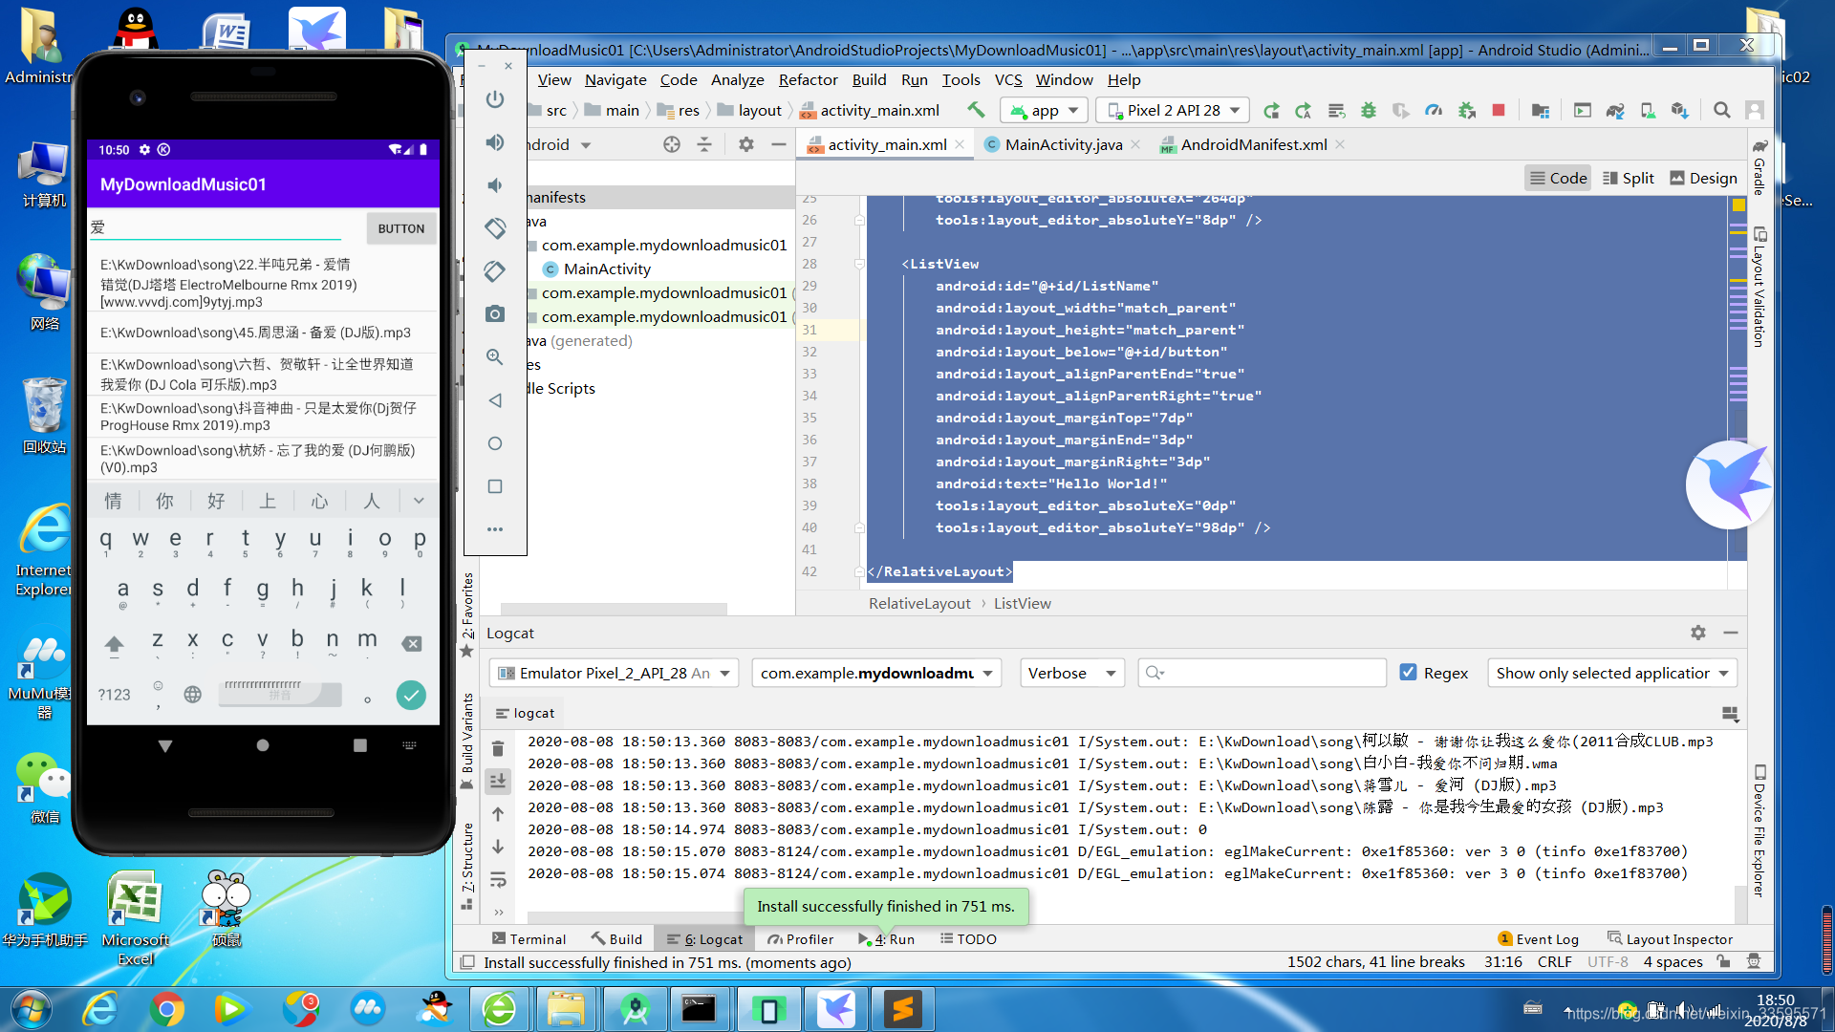Open the Terminal tool window tab
This screenshot has width=1835, height=1032.
click(529, 939)
